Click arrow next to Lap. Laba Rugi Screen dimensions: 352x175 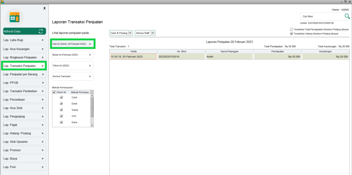click(x=42, y=40)
